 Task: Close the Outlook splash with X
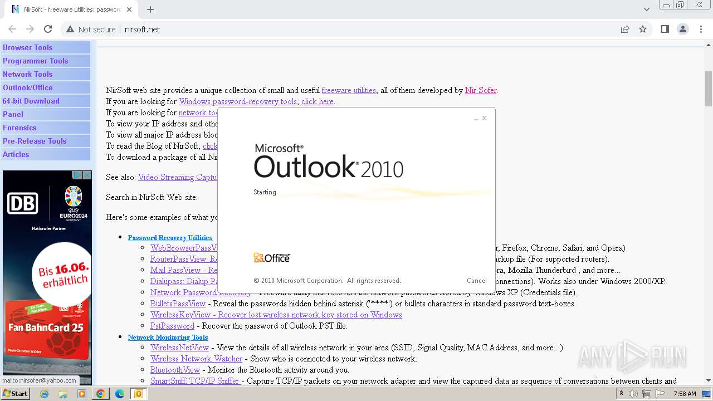485,118
